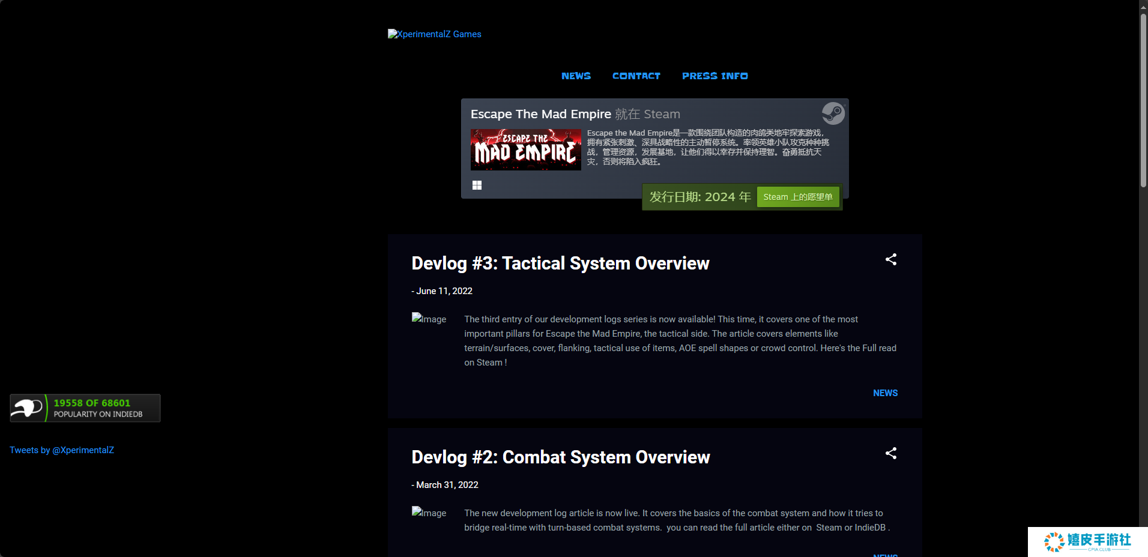Open the IndieDB popularity badge

click(x=85, y=408)
